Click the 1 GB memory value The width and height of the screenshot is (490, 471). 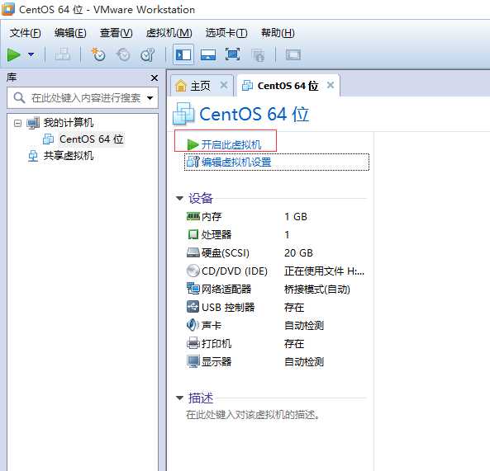coord(296,216)
